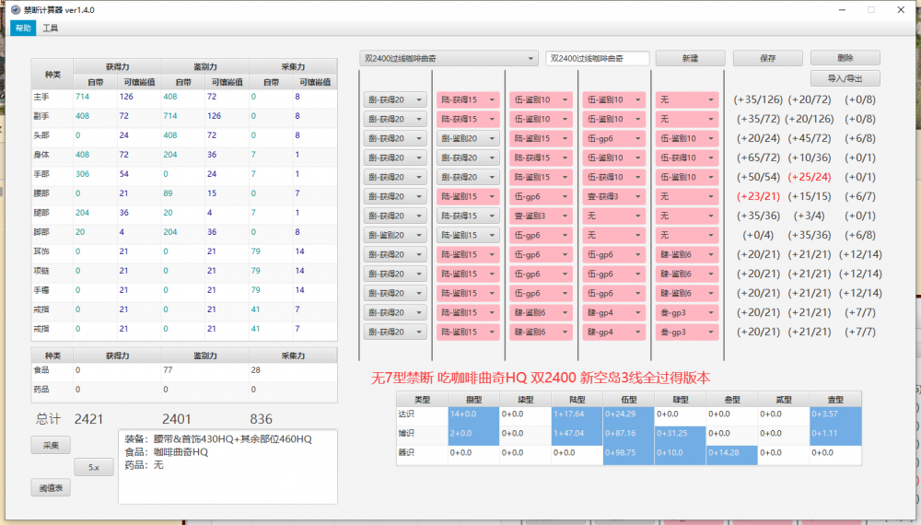Click the 0+98.75 cell

[628, 453]
